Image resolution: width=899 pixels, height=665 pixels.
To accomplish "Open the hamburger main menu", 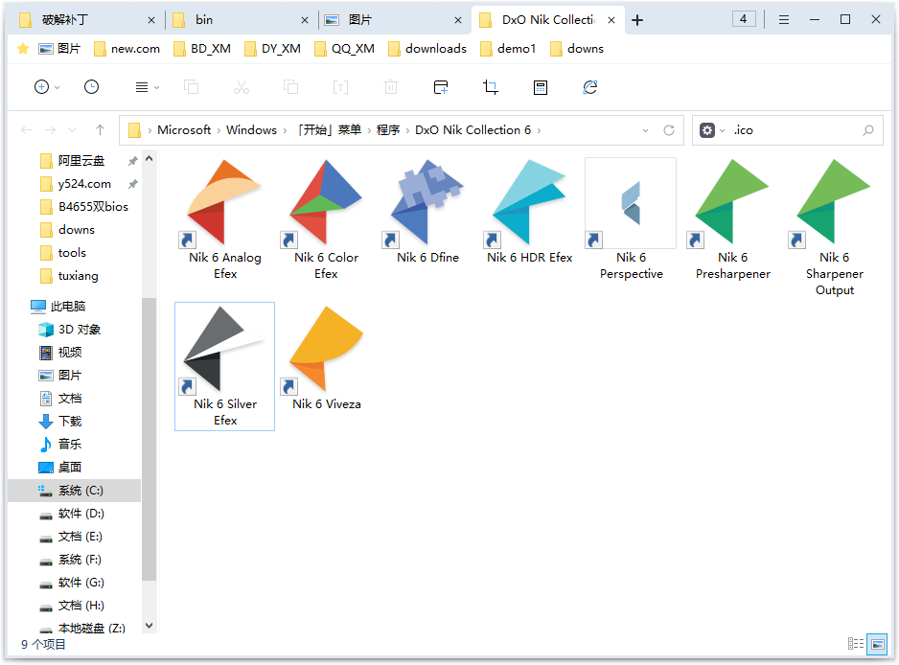I will pyautogui.click(x=784, y=20).
